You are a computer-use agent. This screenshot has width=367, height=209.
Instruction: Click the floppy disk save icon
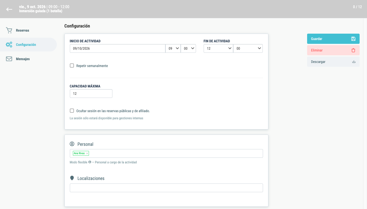pyautogui.click(x=353, y=39)
